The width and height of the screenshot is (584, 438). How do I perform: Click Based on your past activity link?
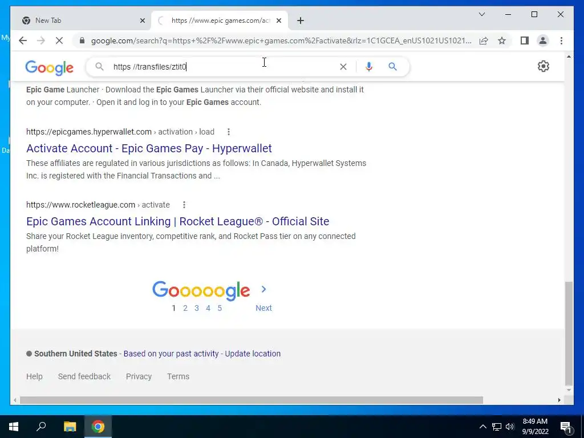coord(171,354)
